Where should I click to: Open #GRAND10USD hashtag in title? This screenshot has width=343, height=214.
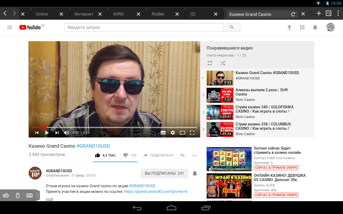coord(93,146)
